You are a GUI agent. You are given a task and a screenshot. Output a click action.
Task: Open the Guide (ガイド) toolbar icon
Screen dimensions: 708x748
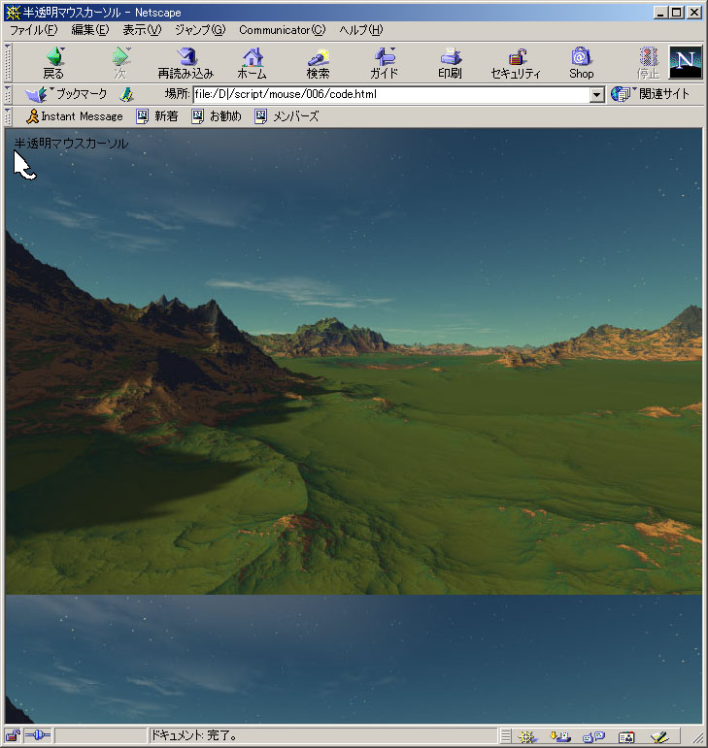click(x=384, y=63)
